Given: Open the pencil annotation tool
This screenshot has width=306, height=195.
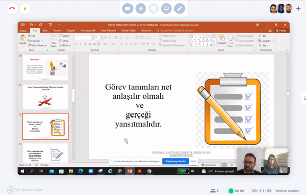Looking at the screenshot, I should 180,9.
